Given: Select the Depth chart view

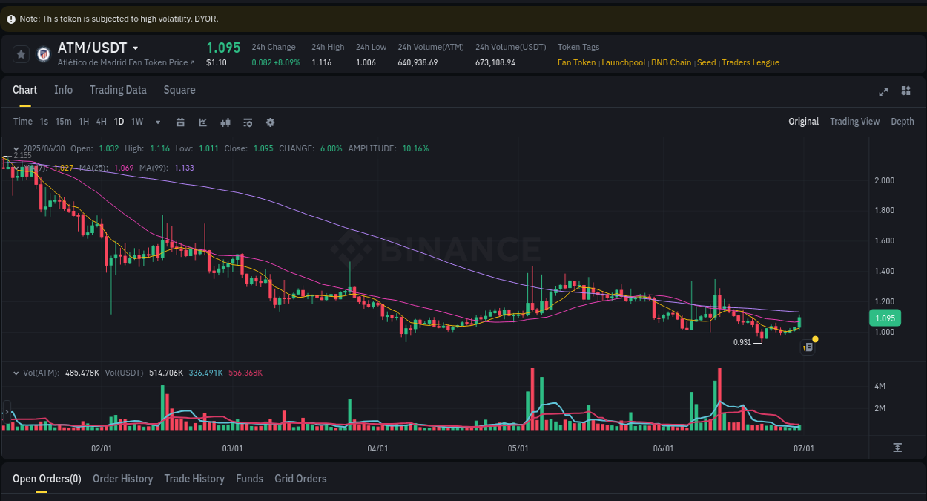Looking at the screenshot, I should pos(903,121).
